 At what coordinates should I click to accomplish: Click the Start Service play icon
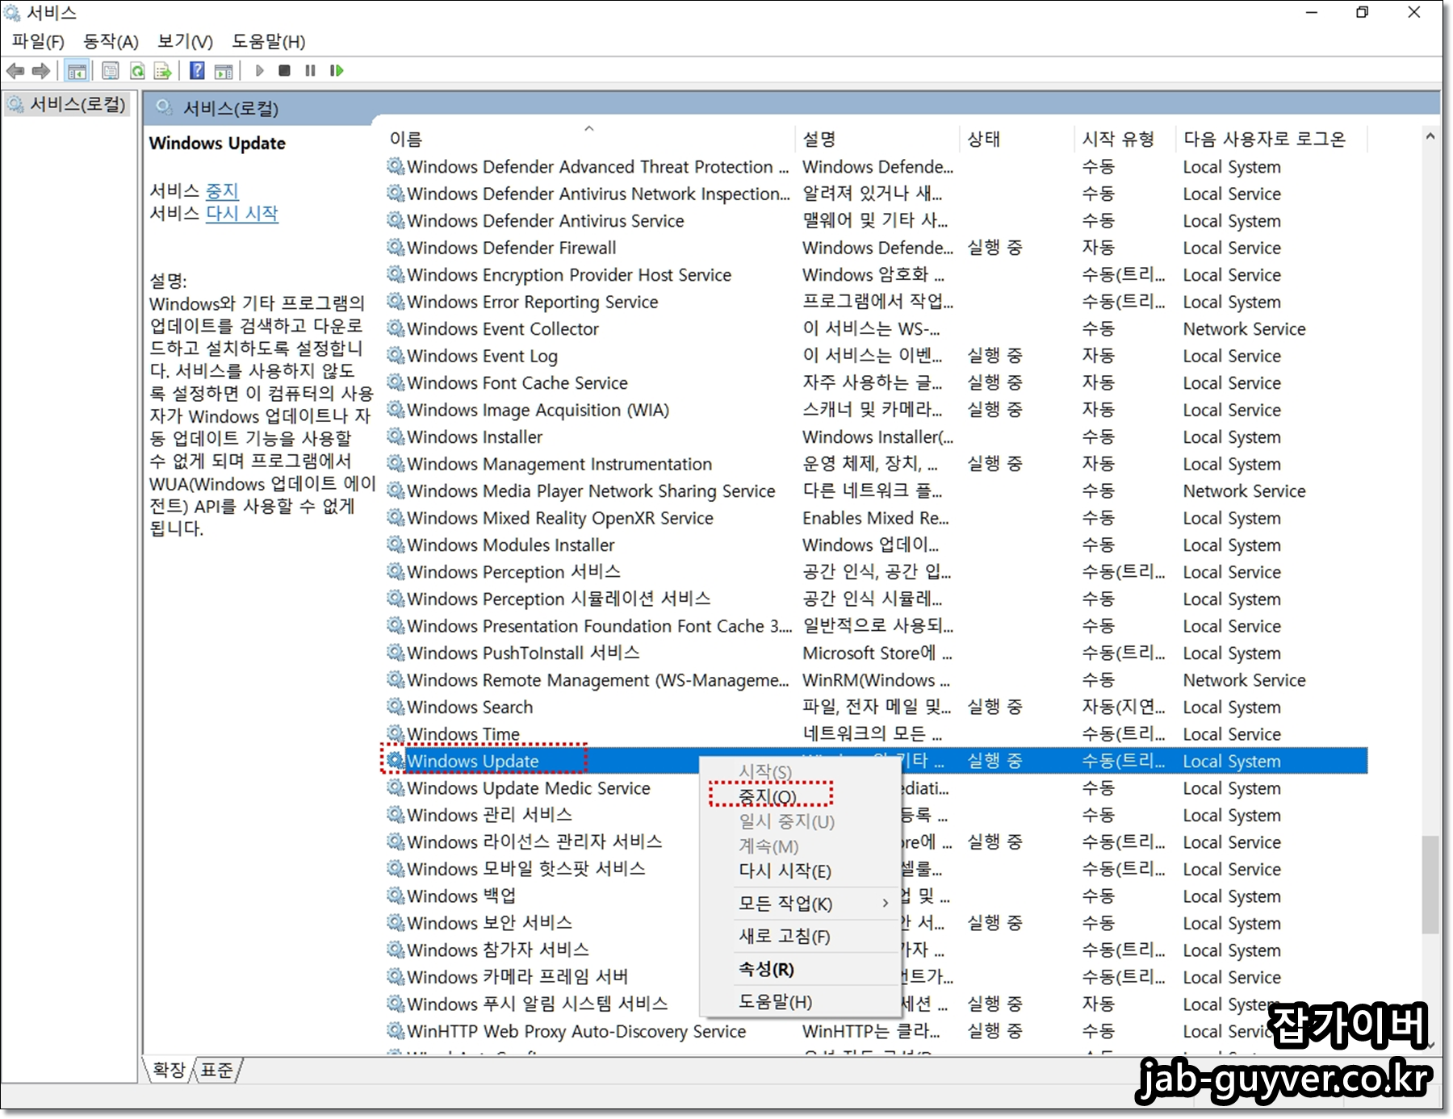coord(259,71)
